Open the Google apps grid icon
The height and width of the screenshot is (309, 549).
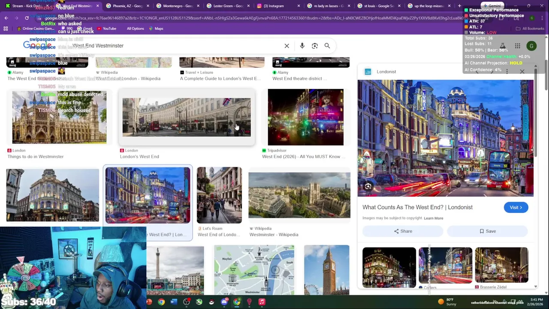coord(517,46)
